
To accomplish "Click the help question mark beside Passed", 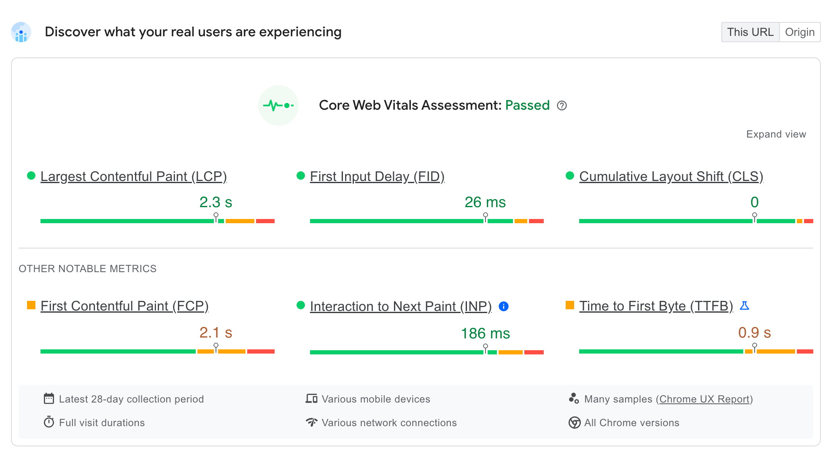I will (562, 106).
